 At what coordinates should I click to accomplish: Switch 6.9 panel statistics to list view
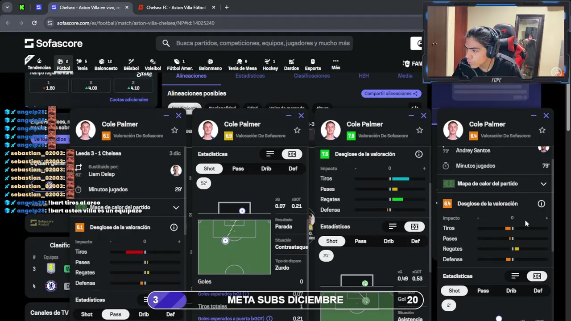[270, 154]
